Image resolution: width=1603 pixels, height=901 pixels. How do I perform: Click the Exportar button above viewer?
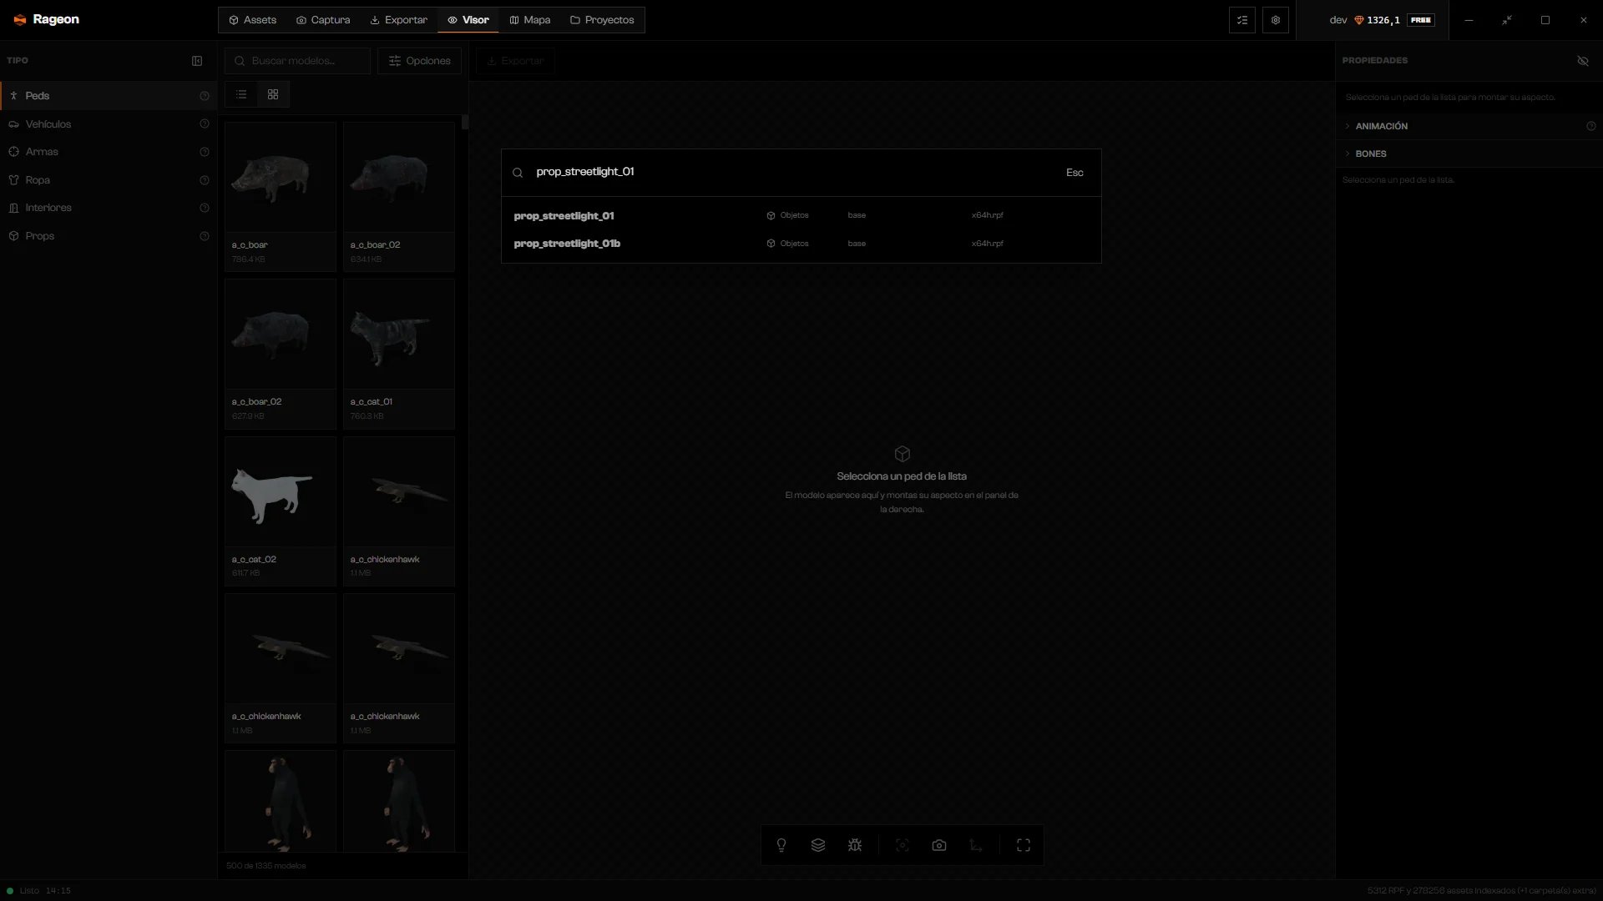click(x=515, y=61)
